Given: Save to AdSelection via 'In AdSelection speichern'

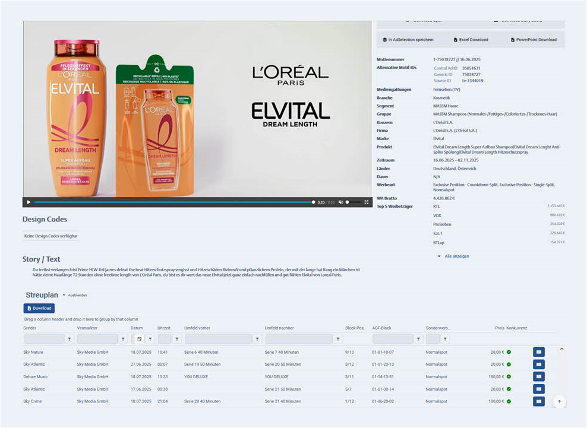Looking at the screenshot, I should pyautogui.click(x=408, y=40).
